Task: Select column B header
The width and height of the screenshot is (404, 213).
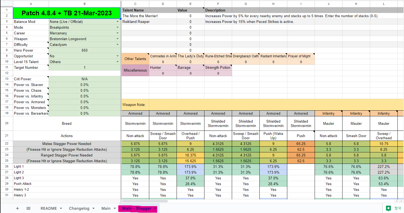Action: point(84,4)
